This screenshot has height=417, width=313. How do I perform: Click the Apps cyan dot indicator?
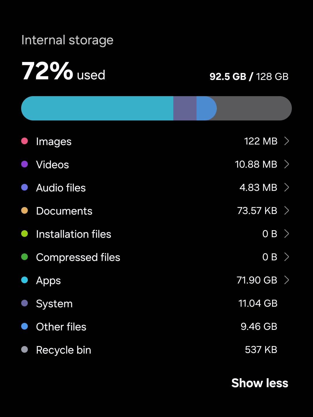coord(25,280)
